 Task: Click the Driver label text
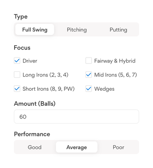tap(30, 61)
